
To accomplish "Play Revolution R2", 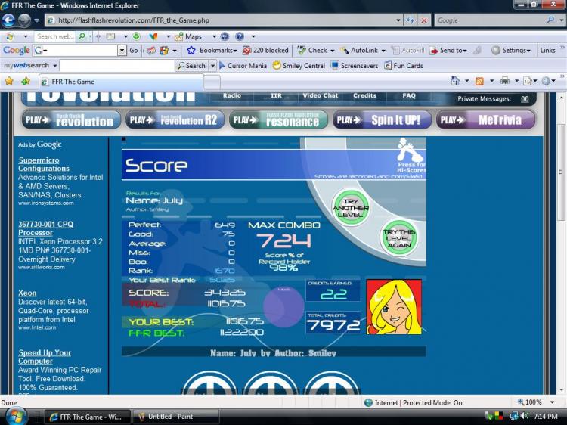I will 175,119.
